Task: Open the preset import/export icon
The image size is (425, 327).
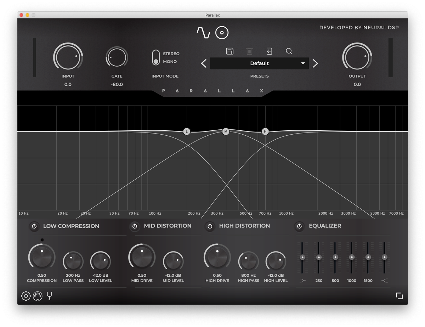Action: point(269,51)
